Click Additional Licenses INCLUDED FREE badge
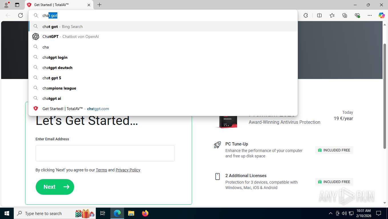388x219 pixels. (x=334, y=182)
